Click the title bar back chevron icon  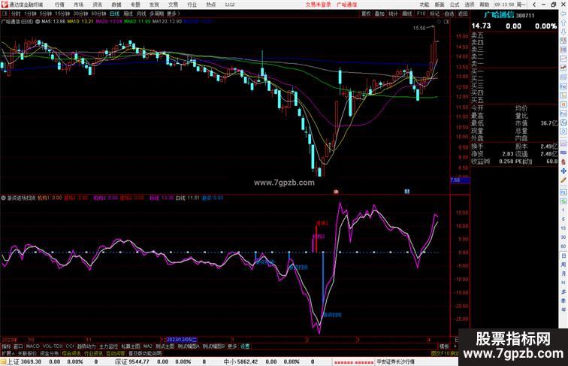[x=534, y=5]
